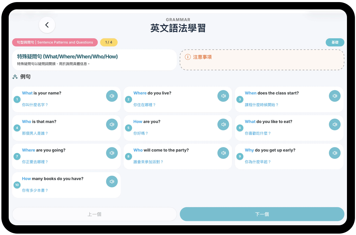The width and height of the screenshot is (356, 235).
Task: Go back using the left chevron button
Action: click(47, 25)
